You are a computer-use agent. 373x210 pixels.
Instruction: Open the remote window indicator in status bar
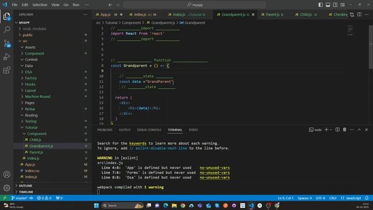5,198
